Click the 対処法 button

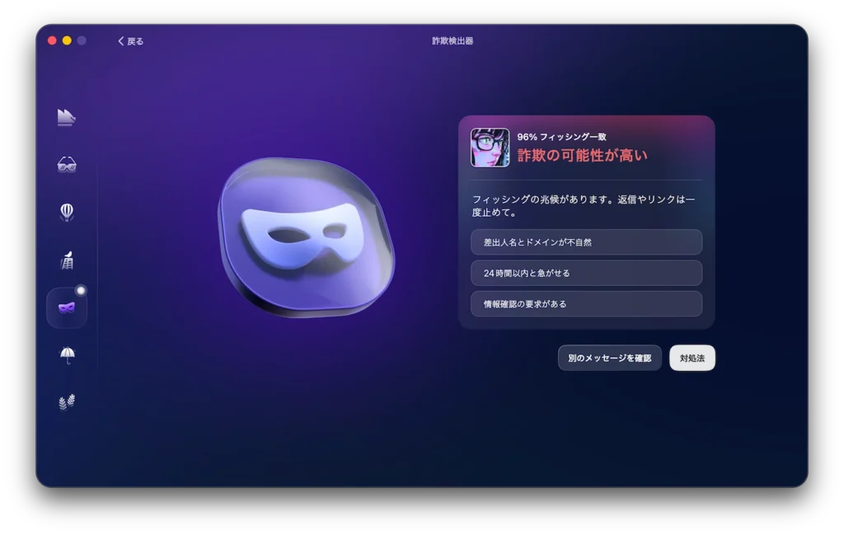692,358
